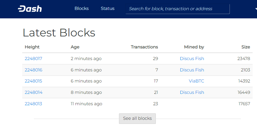
Task: Select transaction count 23
Action: [155, 104]
